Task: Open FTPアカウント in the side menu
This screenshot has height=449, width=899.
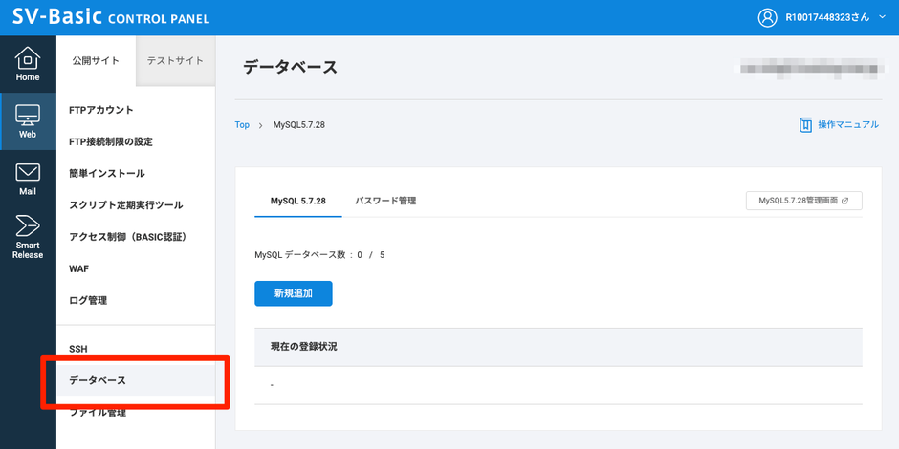Action: (101, 110)
